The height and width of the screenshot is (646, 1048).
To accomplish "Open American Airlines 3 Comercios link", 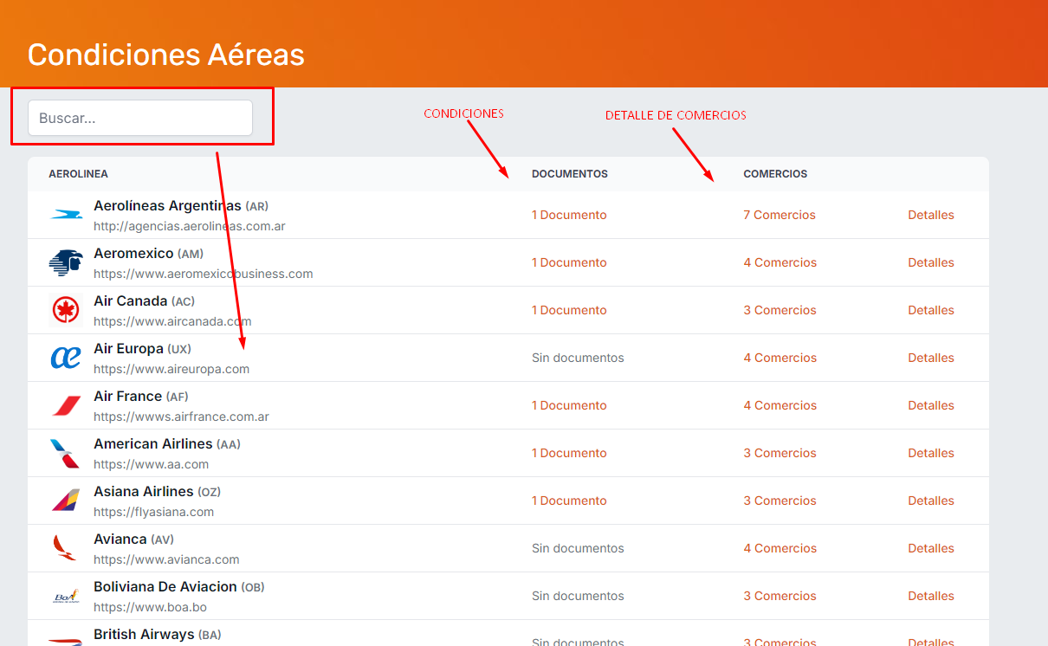I will [x=780, y=453].
